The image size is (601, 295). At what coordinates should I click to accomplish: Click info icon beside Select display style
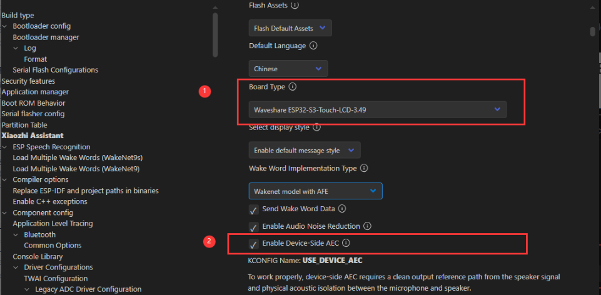click(316, 127)
